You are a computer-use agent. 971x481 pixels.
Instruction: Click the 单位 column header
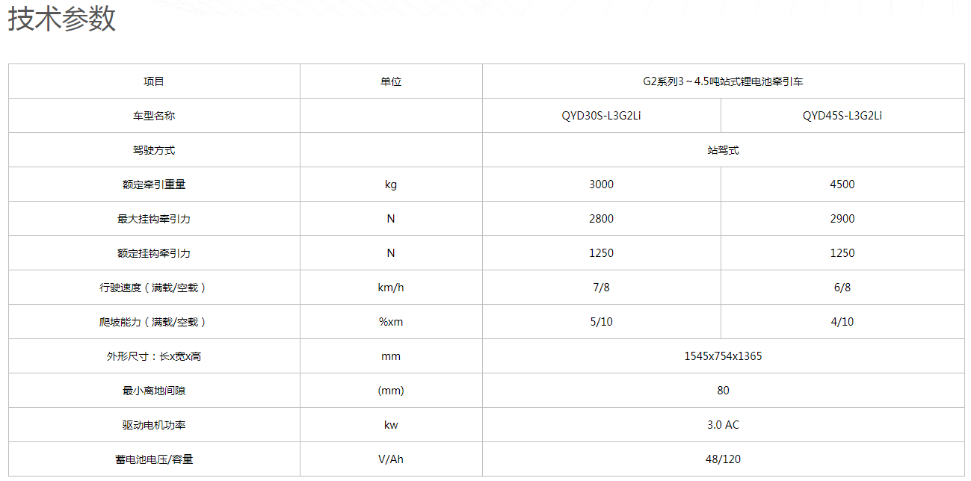(391, 81)
